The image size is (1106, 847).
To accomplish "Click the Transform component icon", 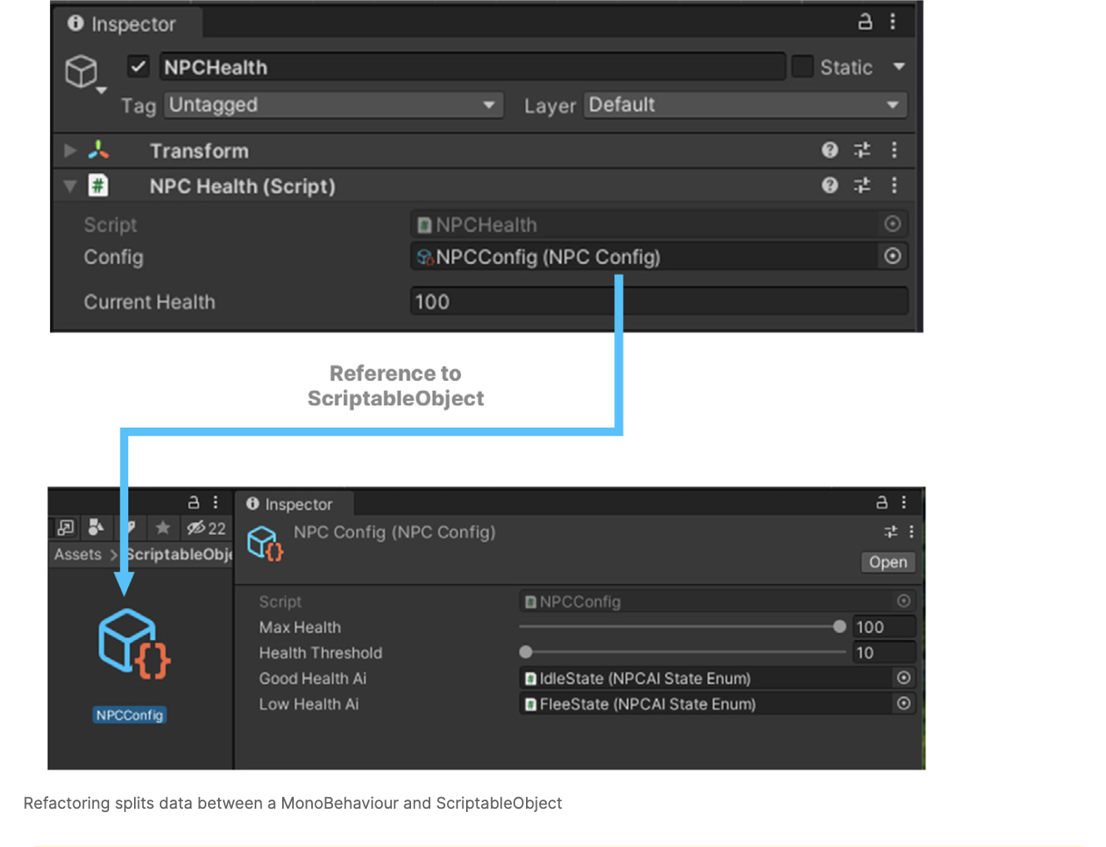I will click(x=99, y=150).
